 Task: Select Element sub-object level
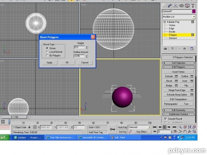pyautogui.click(x=173, y=38)
